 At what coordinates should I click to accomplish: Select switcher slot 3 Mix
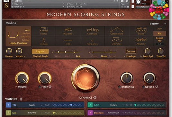8,112
